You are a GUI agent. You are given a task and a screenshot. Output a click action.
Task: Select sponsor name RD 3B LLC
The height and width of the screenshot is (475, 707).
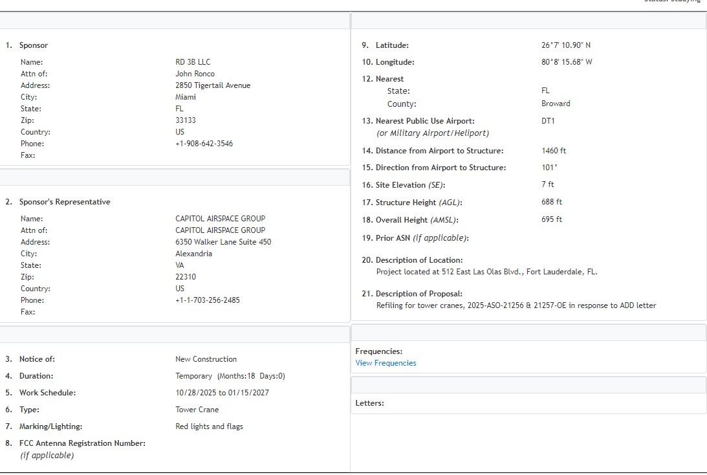click(193, 62)
